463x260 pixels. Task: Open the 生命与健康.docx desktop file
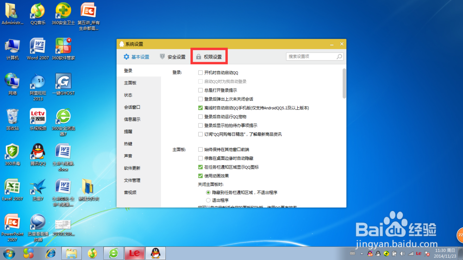(63, 157)
